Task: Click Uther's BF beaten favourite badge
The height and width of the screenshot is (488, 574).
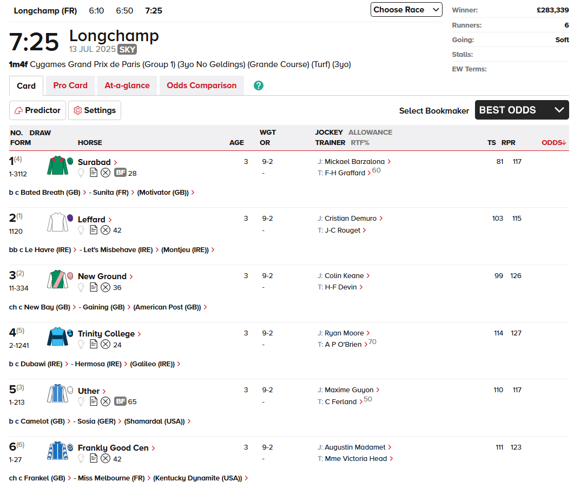Action: (121, 401)
